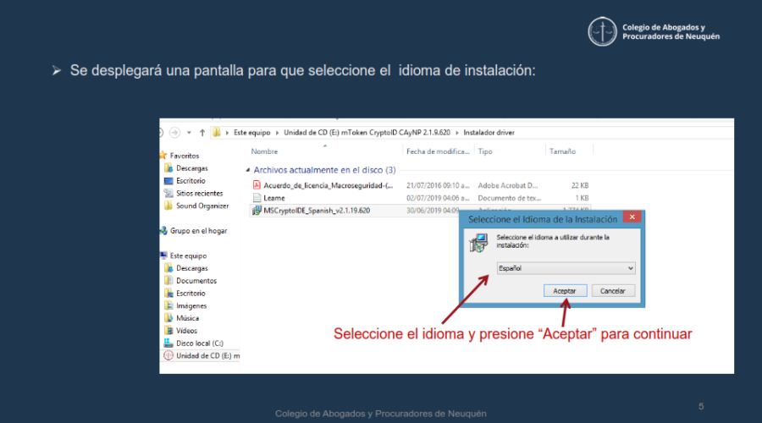Click the installer icon inside the language dialog

[478, 242]
